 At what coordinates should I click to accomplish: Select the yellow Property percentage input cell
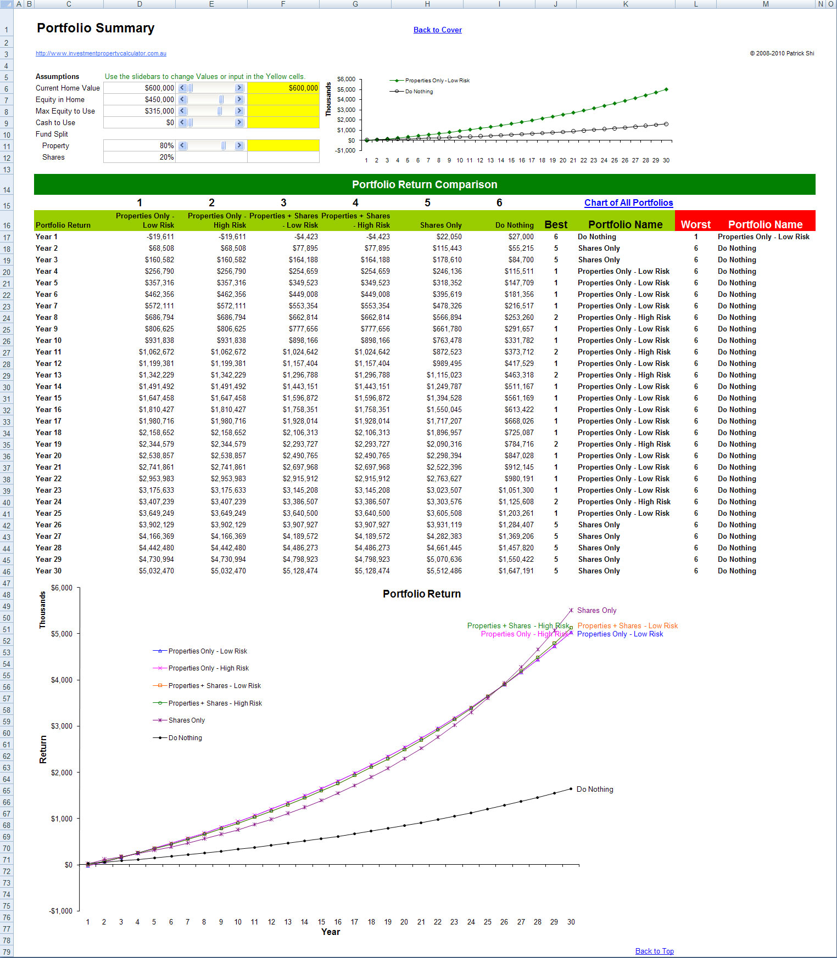pos(283,145)
